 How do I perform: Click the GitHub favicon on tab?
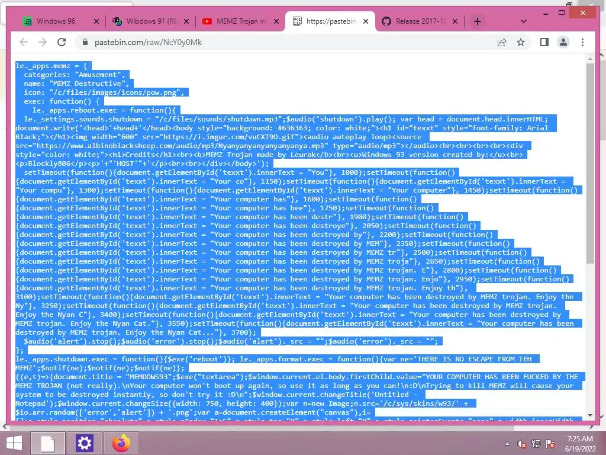pos(386,21)
